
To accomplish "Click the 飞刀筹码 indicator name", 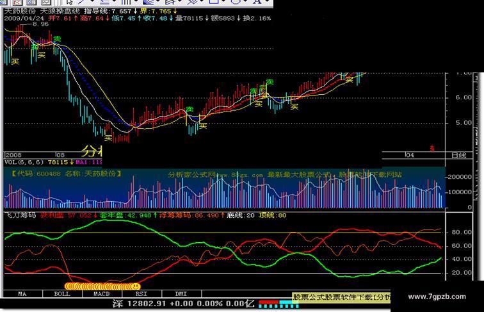I will (x=20, y=215).
